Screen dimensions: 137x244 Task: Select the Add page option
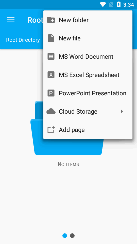pyautogui.click(x=88, y=130)
